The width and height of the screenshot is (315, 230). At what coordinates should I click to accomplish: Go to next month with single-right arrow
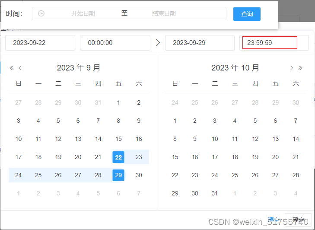pyautogui.click(x=292, y=68)
